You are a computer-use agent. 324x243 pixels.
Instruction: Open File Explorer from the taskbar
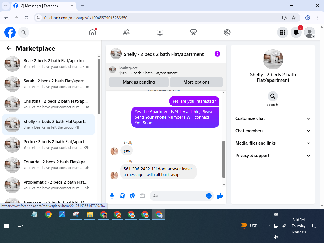point(90,215)
